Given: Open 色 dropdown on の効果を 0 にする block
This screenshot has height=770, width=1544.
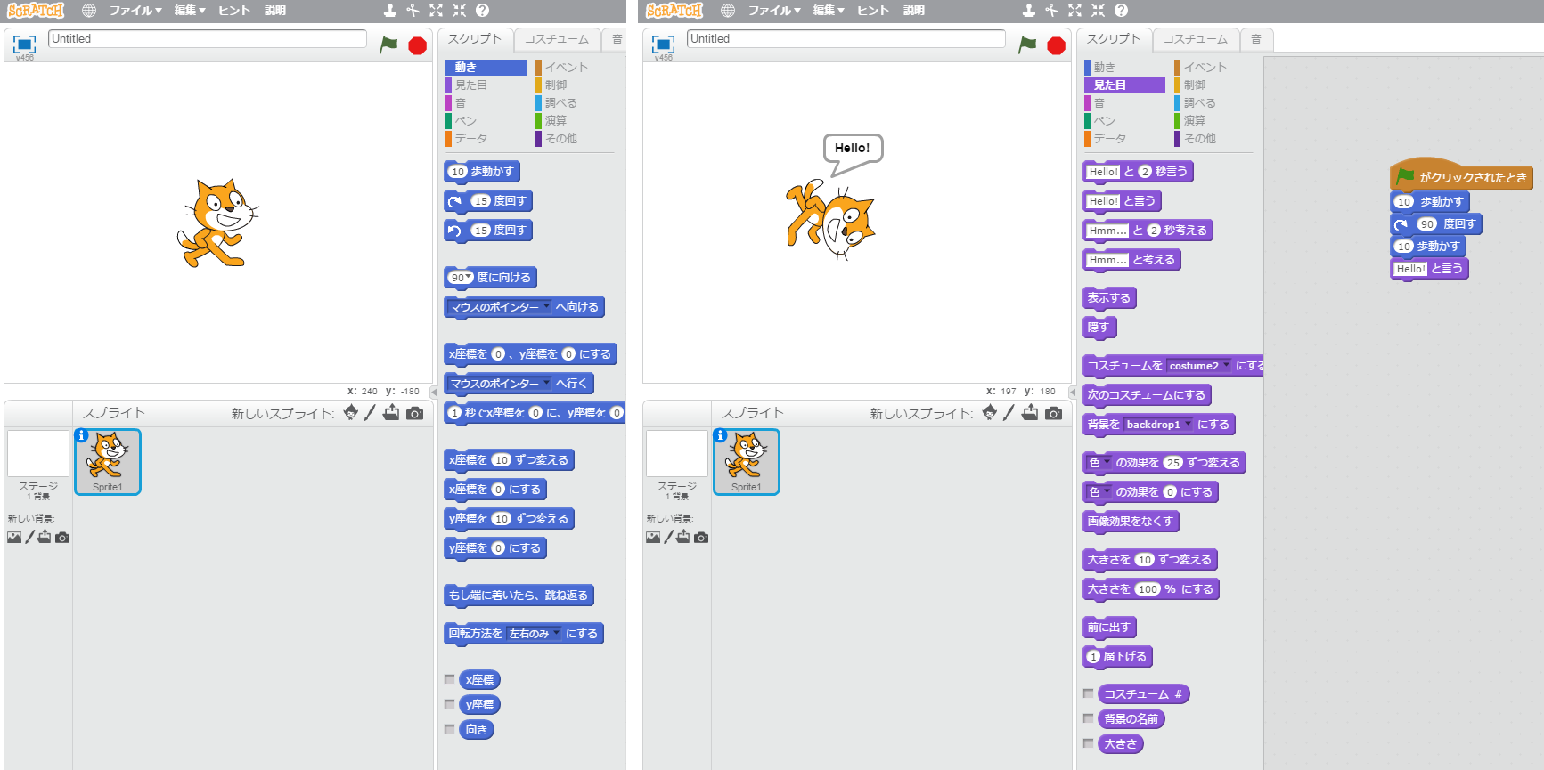Looking at the screenshot, I should pos(1099,492).
